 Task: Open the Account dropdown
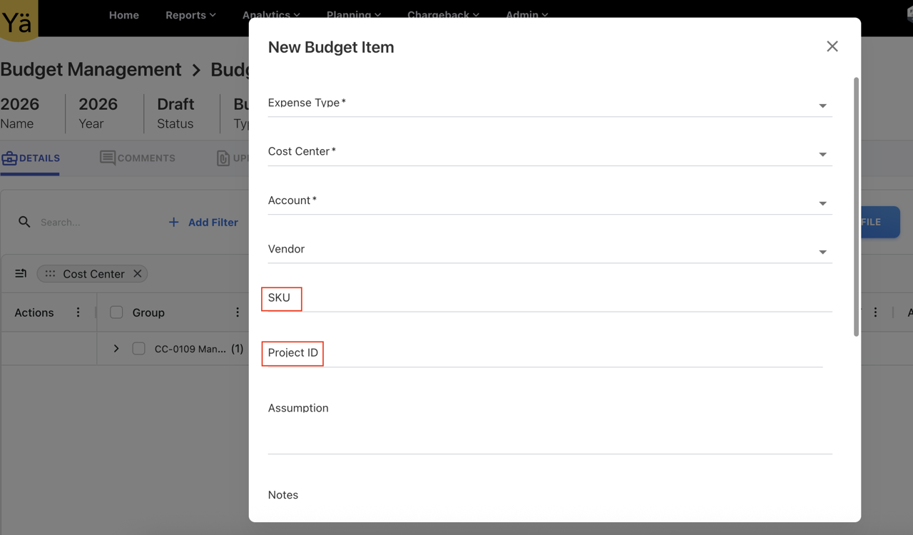click(x=822, y=203)
